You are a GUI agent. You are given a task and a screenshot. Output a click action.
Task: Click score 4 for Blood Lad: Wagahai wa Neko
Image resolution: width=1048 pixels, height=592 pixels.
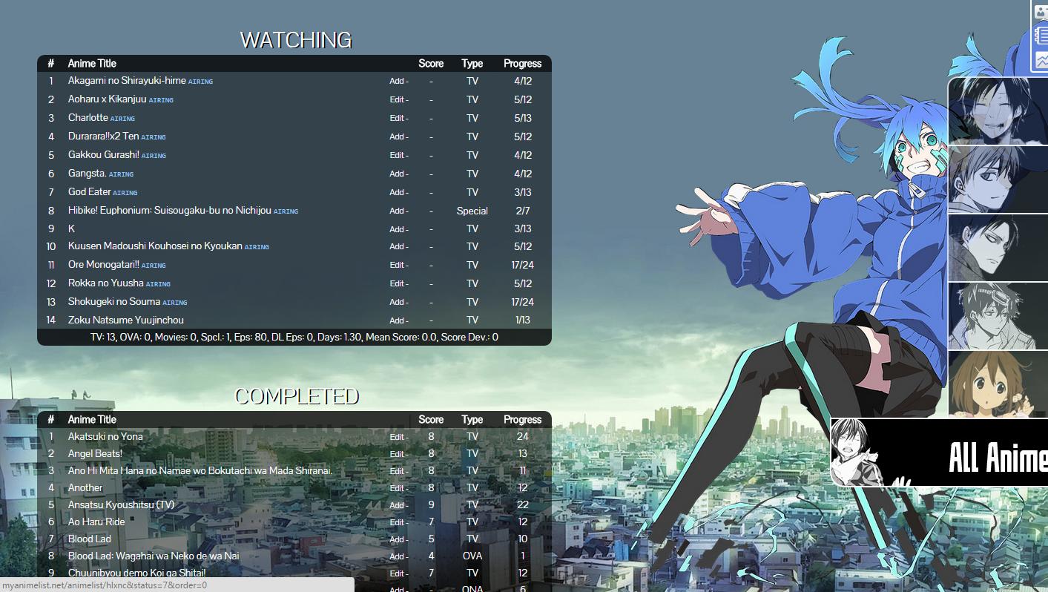[x=431, y=556]
